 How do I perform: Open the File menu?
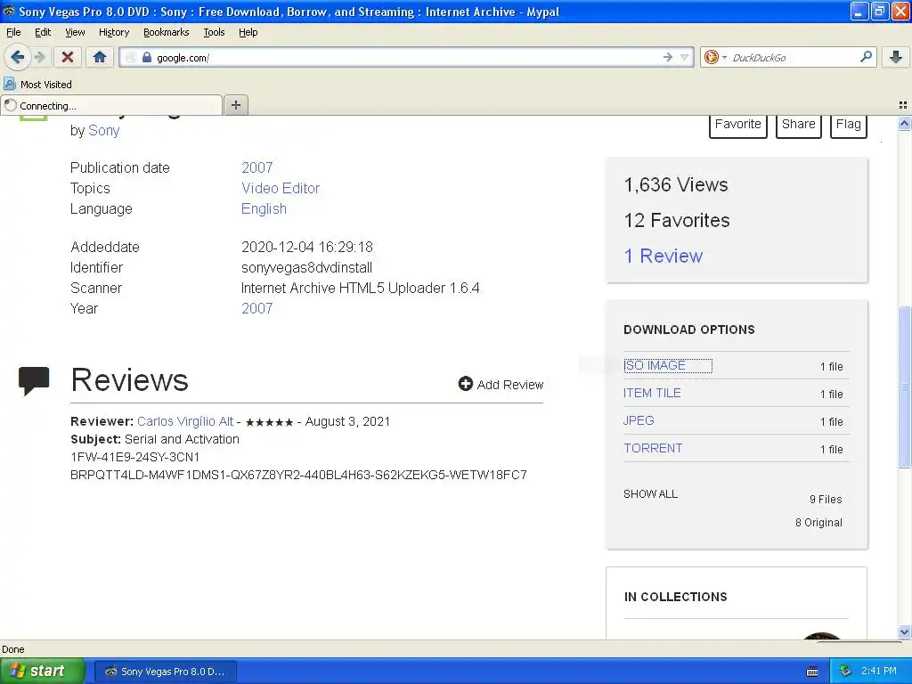pyautogui.click(x=13, y=32)
